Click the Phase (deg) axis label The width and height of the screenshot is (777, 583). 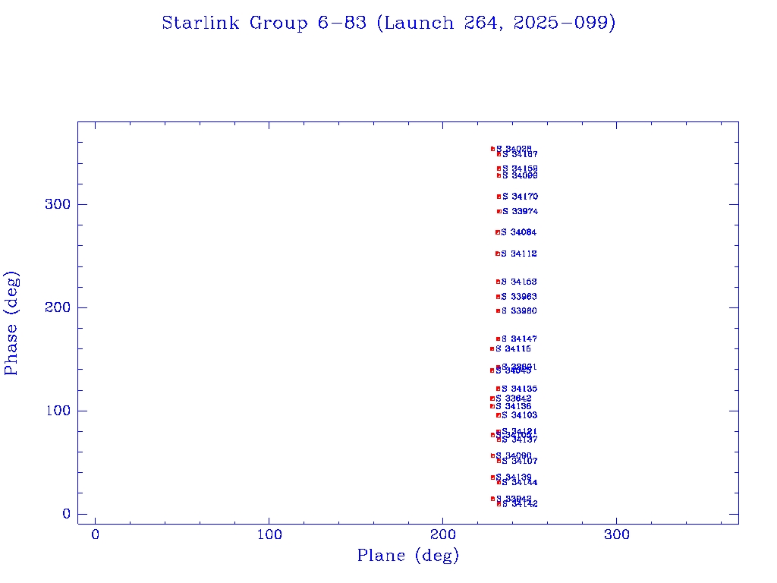click(11, 323)
